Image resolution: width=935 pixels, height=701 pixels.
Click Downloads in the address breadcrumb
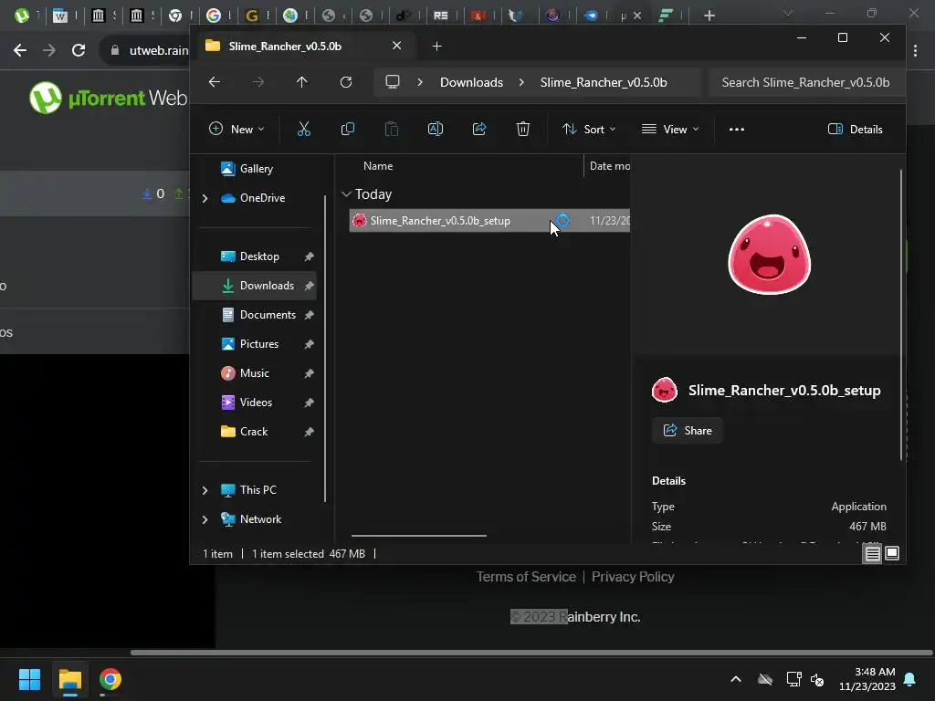point(472,82)
